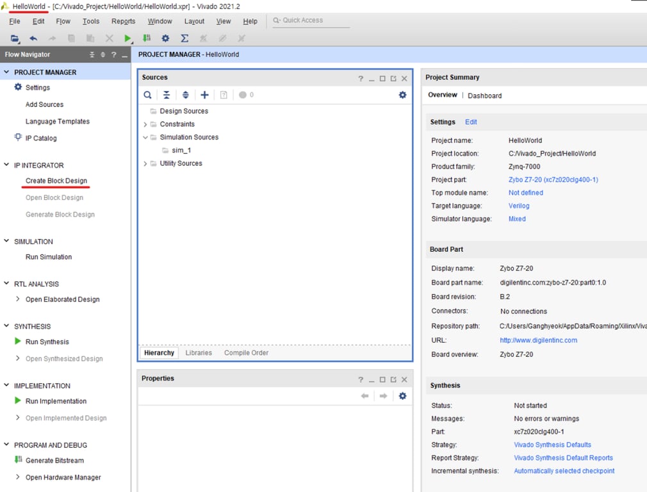The image size is (647, 492).
Task: Open Settings in Project Manager
Action: pyautogui.click(x=38, y=88)
